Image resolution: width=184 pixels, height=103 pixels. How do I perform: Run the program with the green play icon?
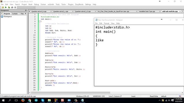(x=6, y=7)
